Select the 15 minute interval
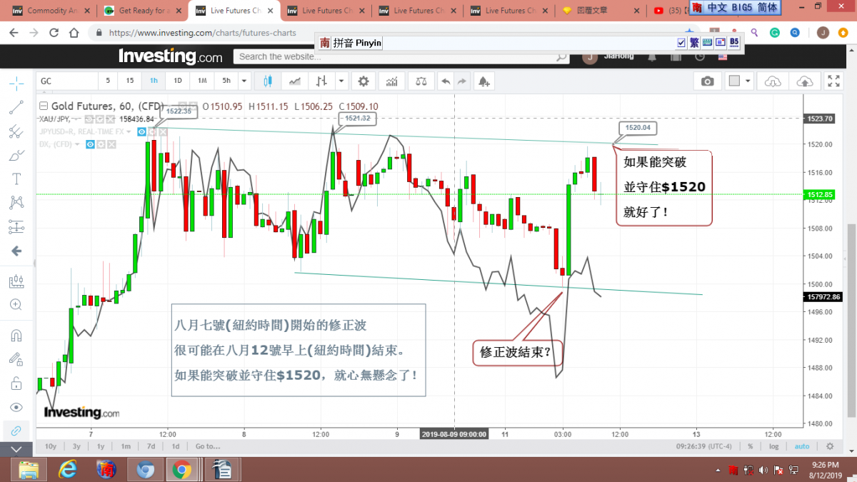Image resolution: width=857 pixels, height=482 pixels. tap(129, 81)
